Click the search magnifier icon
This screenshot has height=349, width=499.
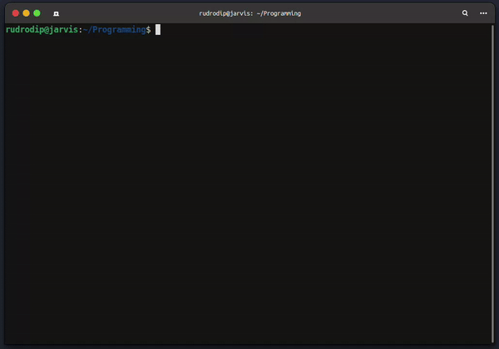[466, 13]
